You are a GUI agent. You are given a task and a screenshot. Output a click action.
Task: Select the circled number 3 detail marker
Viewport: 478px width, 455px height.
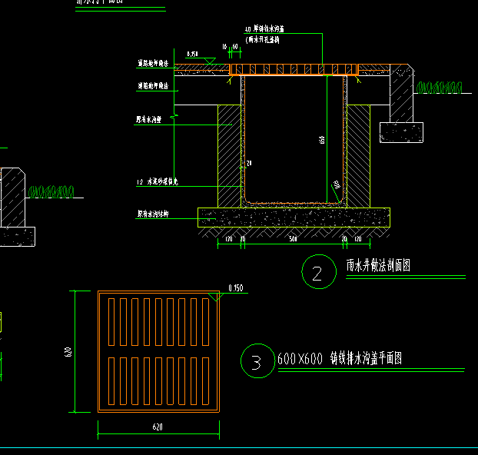258,360
